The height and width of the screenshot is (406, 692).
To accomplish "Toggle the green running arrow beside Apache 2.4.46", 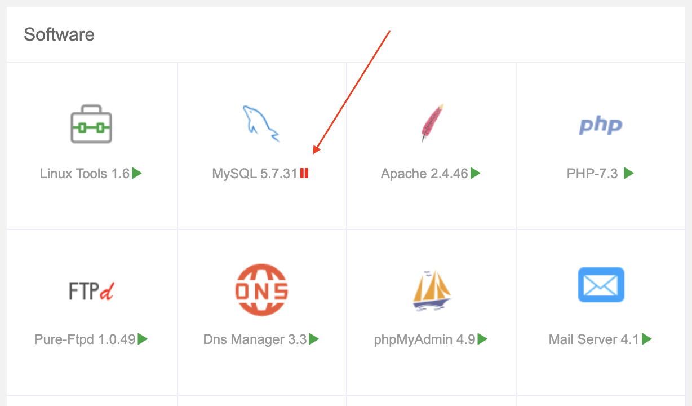I will coord(475,173).
